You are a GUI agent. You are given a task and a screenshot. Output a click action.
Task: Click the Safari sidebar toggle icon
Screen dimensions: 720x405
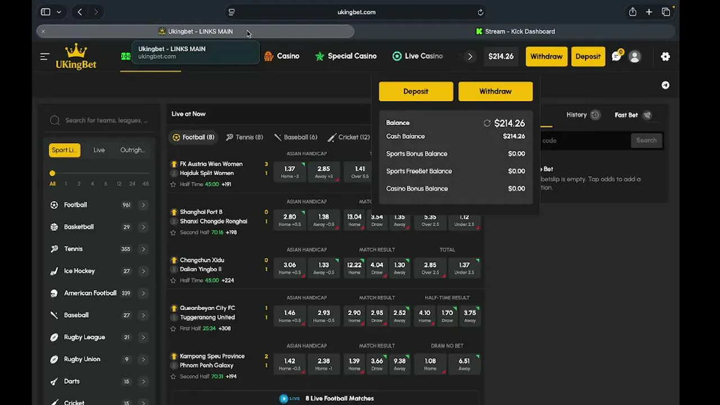click(x=46, y=12)
